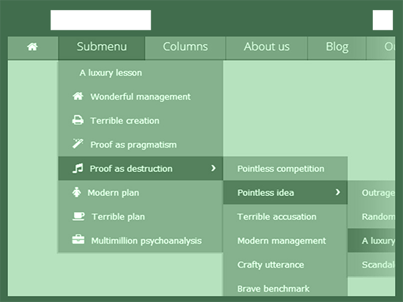
Task: Expand the arrow on Proof as destruction
Action: (x=214, y=168)
